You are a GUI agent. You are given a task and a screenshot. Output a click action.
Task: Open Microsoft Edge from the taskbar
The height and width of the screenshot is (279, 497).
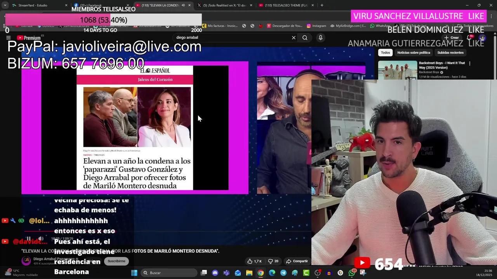click(x=272, y=273)
